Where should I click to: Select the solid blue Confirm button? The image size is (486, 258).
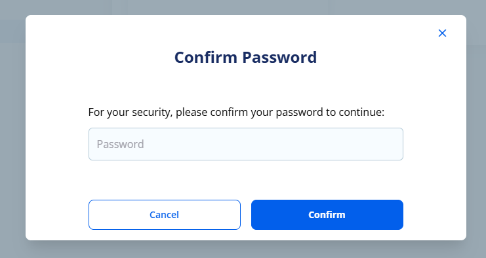(x=327, y=215)
